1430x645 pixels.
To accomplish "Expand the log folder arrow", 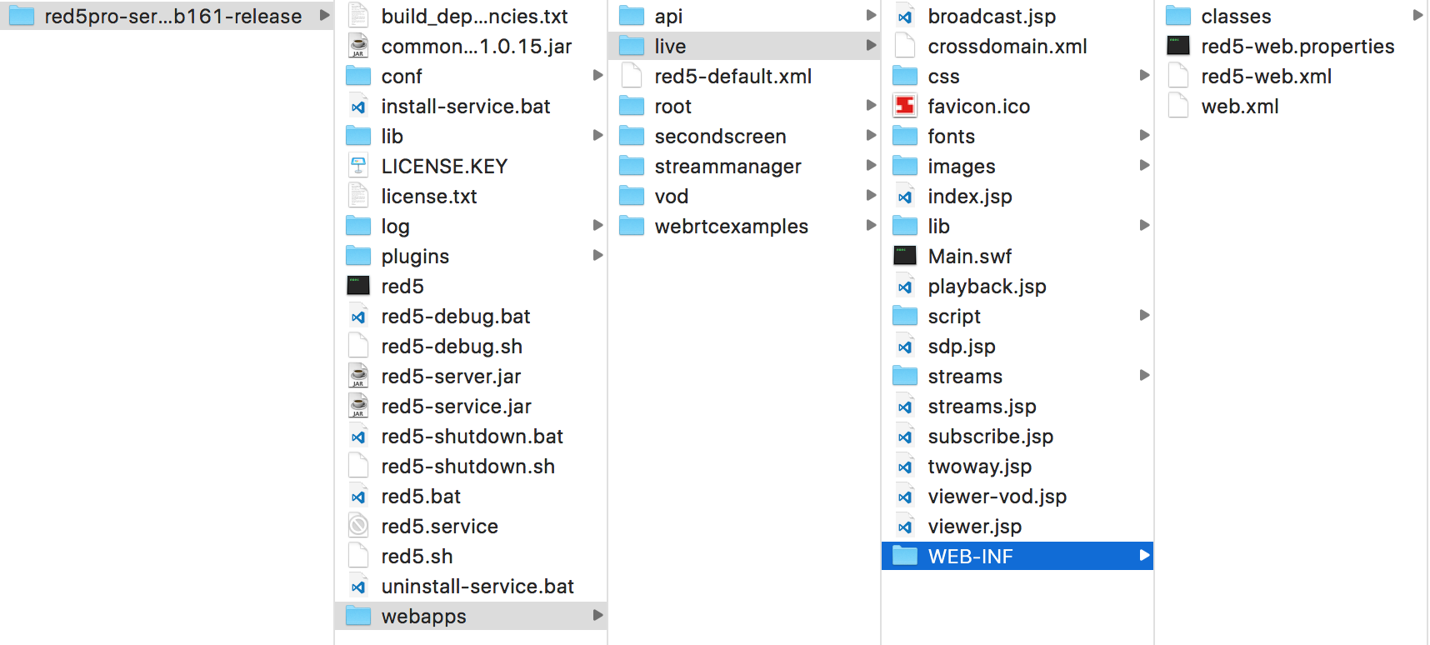I will click(597, 225).
